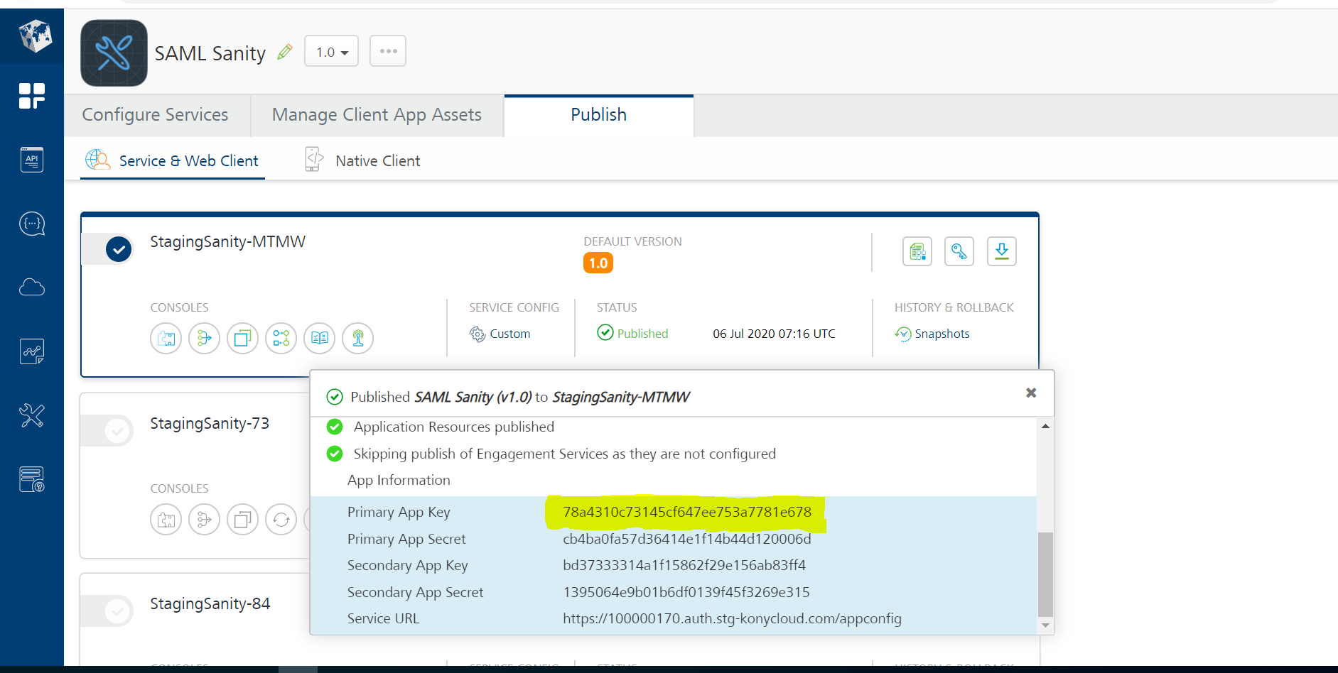The width and height of the screenshot is (1338, 673).
Task: Enable the StagingSanity-84 environment checkmark toggle
Action: [119, 611]
